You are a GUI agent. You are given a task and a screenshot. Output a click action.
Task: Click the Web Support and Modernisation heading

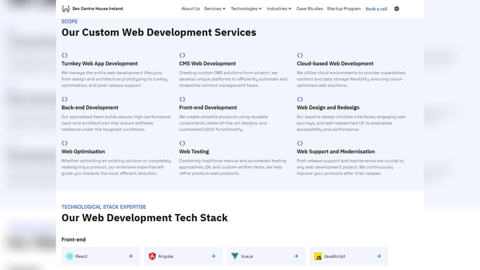point(336,151)
